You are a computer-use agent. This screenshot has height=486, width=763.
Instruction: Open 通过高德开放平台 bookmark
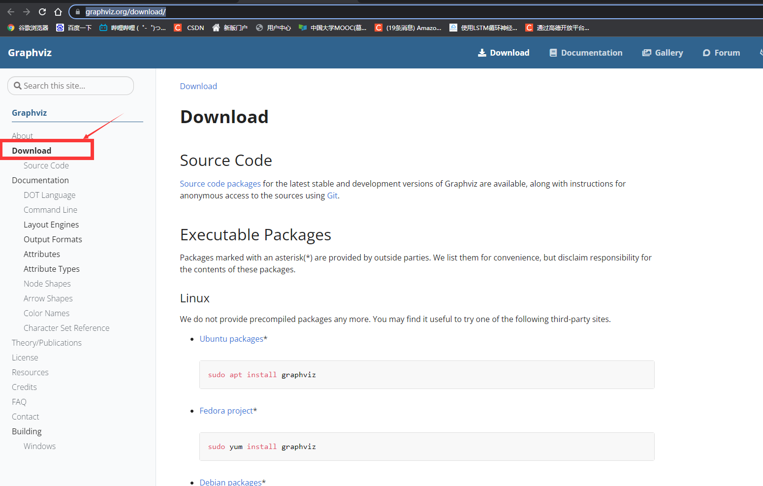click(557, 28)
